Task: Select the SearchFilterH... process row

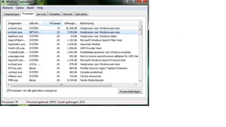Action: click(x=73, y=40)
